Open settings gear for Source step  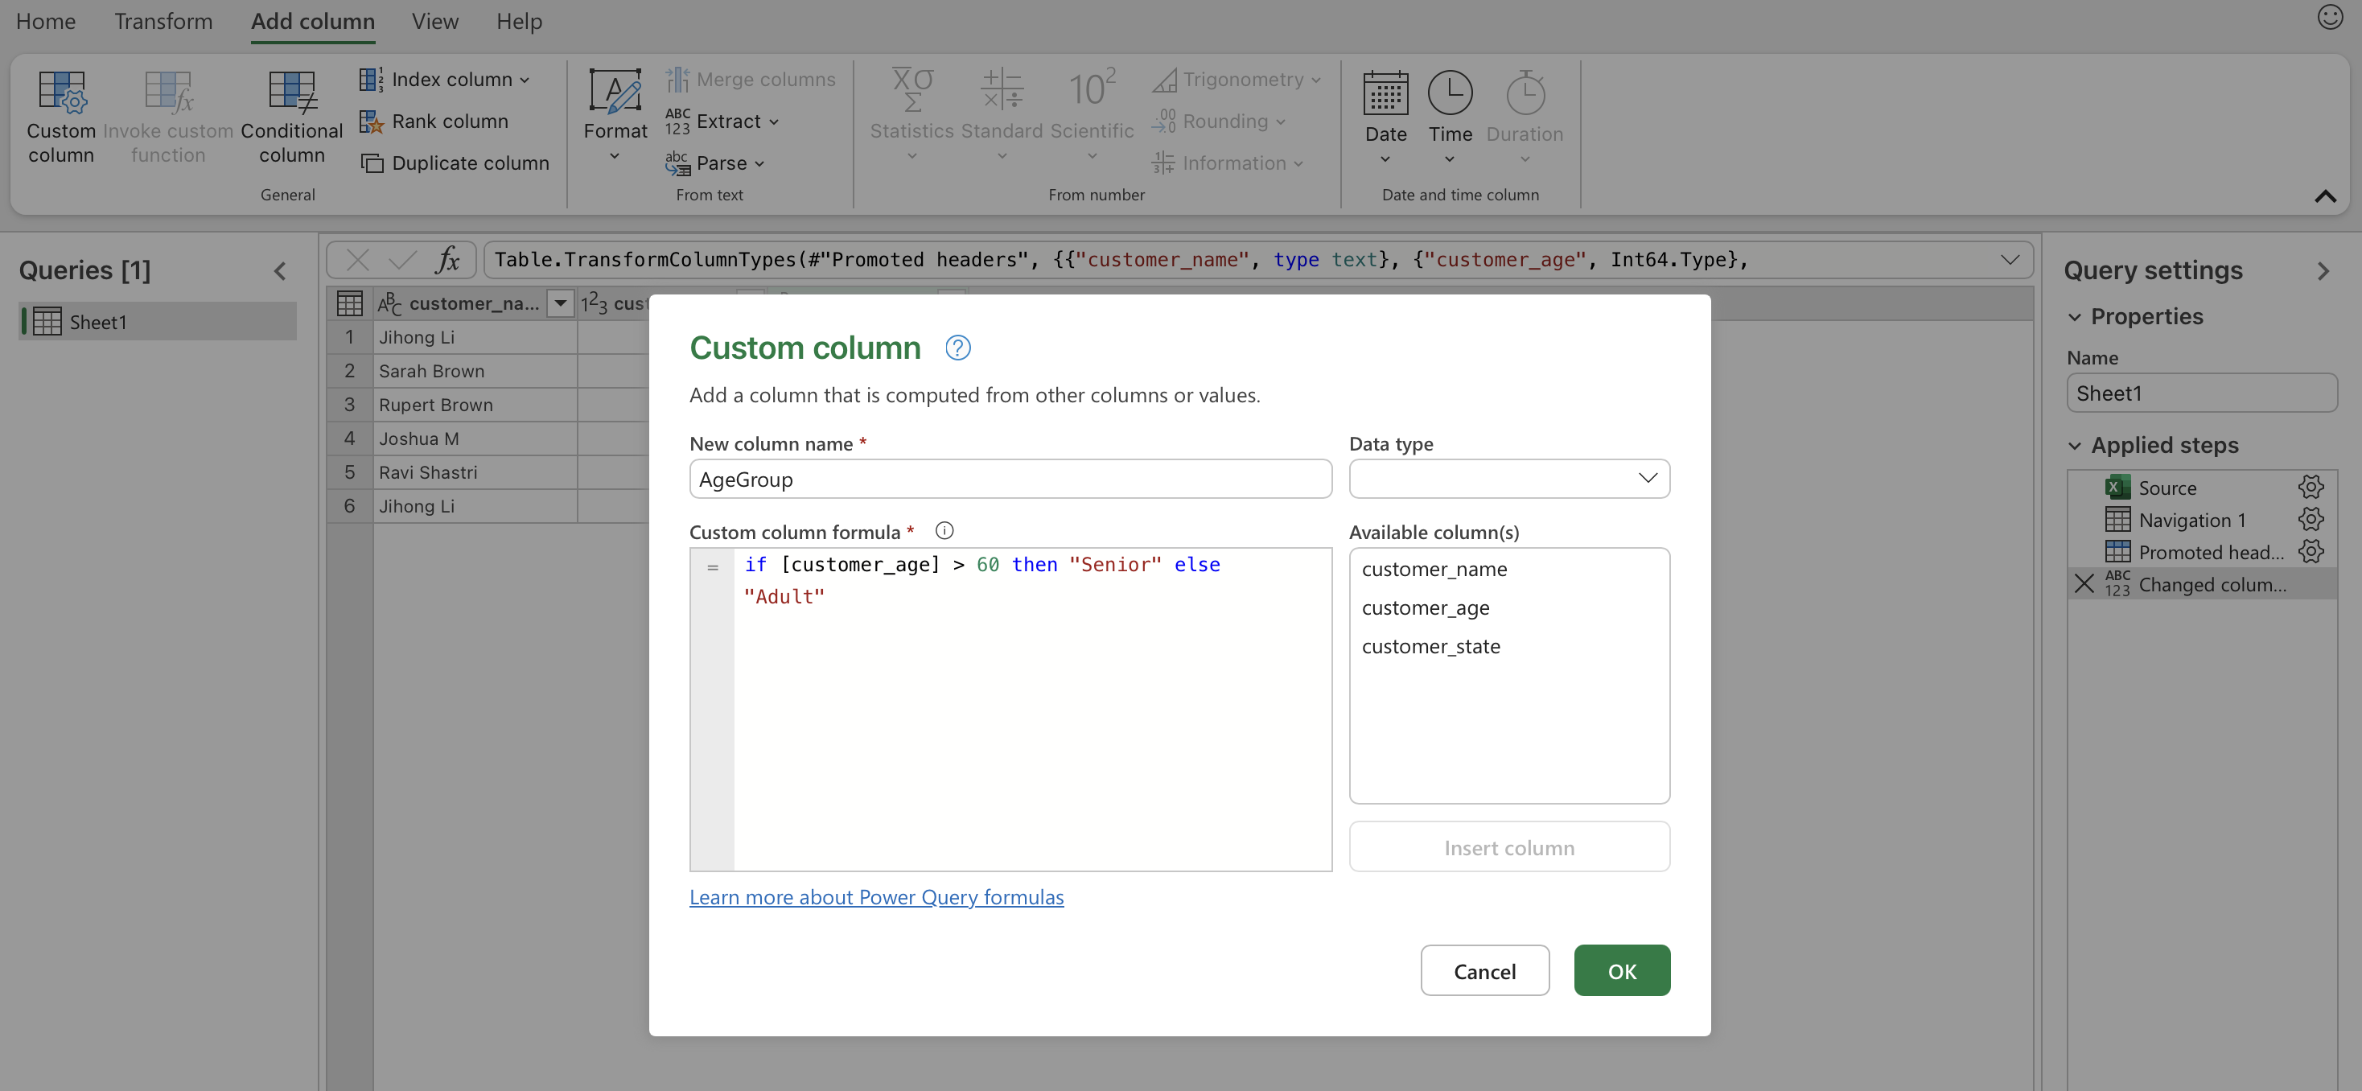[x=2310, y=488]
